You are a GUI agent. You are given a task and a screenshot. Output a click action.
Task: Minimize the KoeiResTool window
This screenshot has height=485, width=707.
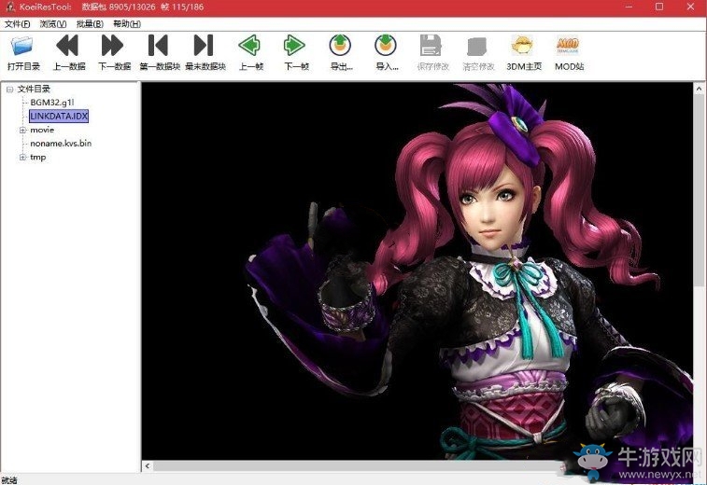629,7
